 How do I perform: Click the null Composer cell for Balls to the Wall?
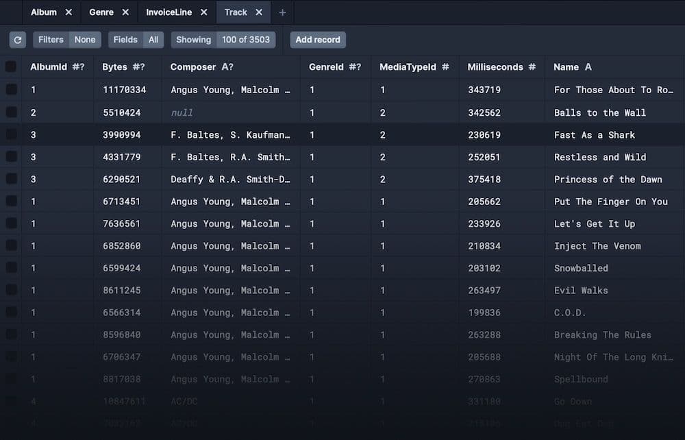[x=182, y=112]
